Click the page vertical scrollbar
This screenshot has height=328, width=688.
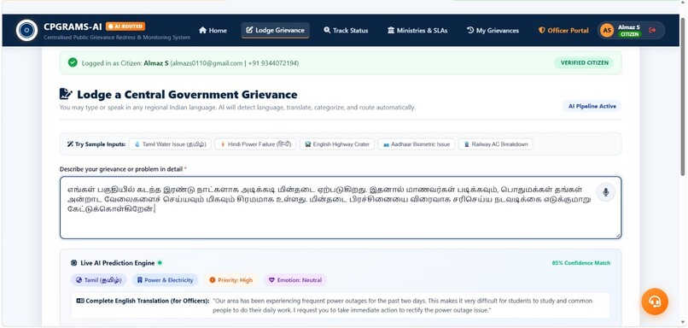(682, 97)
